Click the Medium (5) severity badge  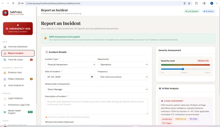[x=203, y=61]
